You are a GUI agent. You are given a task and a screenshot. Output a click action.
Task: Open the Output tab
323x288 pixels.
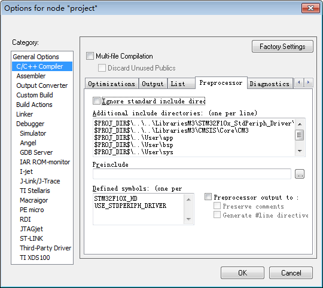153,84
